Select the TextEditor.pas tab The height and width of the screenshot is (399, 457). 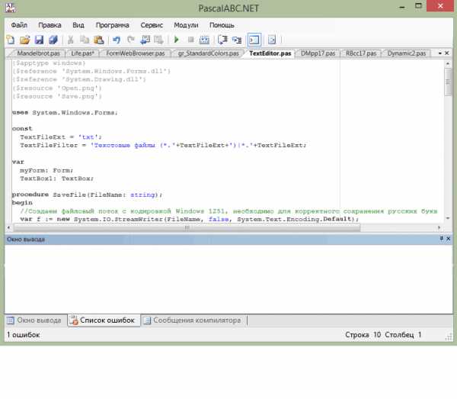(x=270, y=53)
